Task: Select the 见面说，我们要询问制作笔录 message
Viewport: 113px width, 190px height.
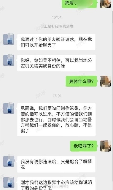Action: coord(56,119)
